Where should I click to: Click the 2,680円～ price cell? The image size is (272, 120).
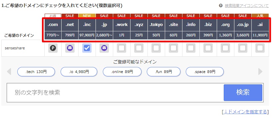point(104,35)
